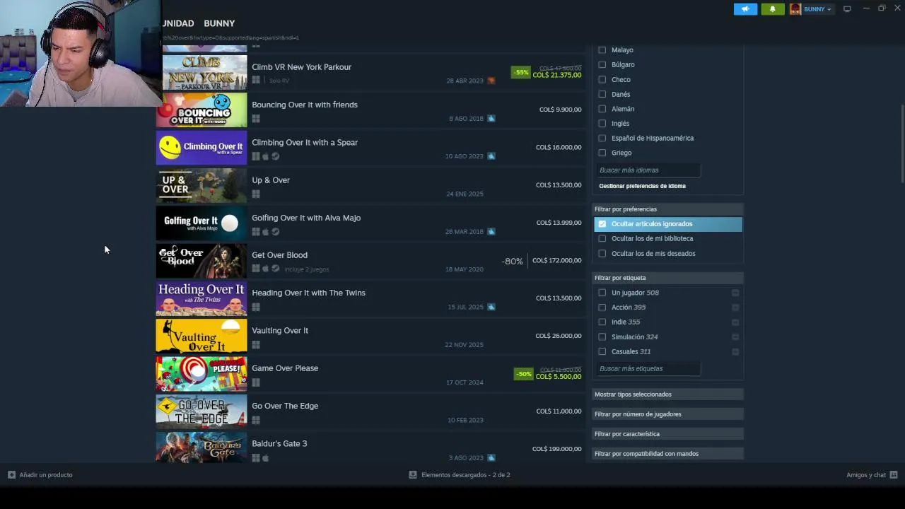Click the exclude icon for Indie tag
905x509 pixels.
735,322
